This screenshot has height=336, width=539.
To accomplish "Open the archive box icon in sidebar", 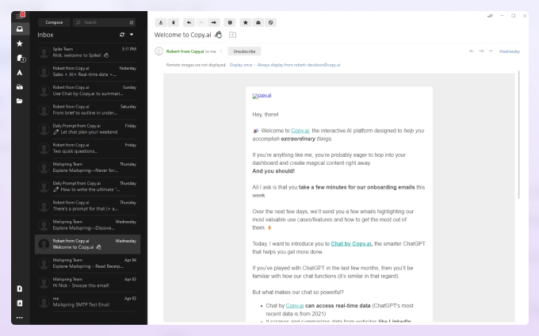I will [x=20, y=87].
